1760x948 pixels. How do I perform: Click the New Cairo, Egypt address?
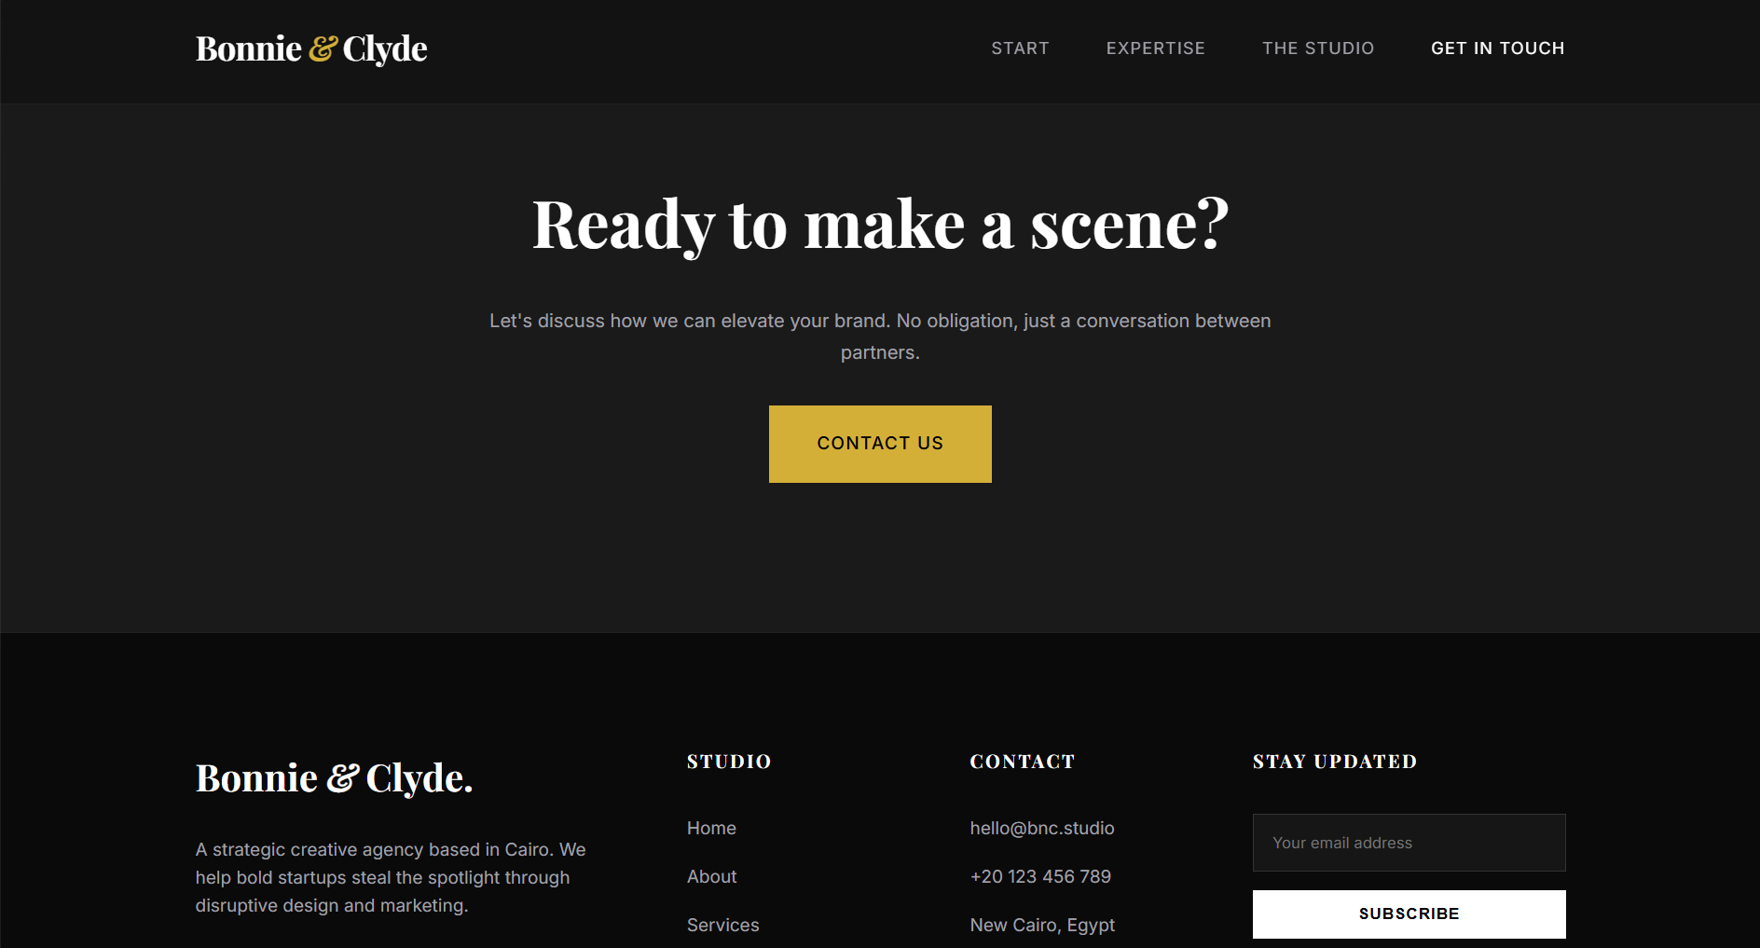point(1042,925)
